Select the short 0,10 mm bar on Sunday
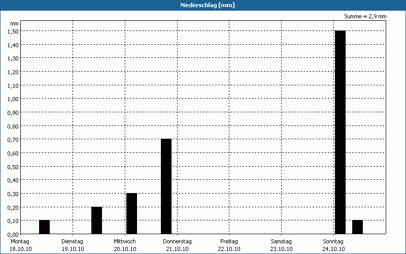406x254 pixels. (x=358, y=227)
